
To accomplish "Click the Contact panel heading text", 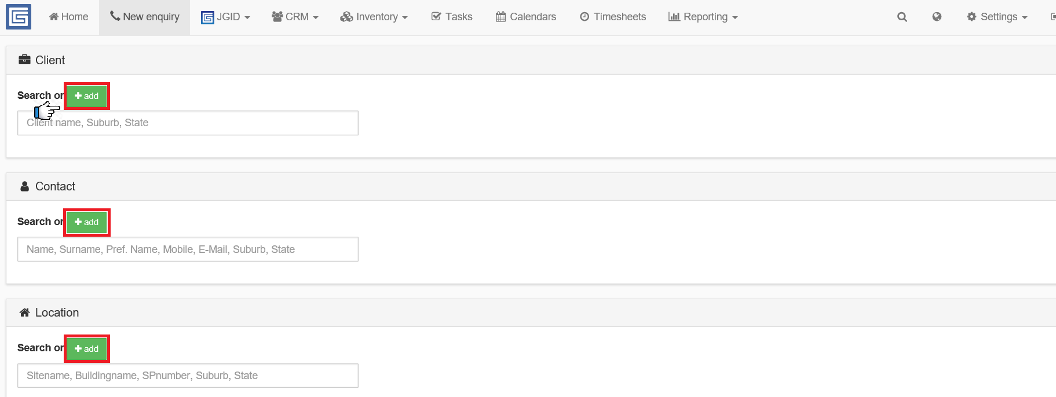I will click(55, 186).
